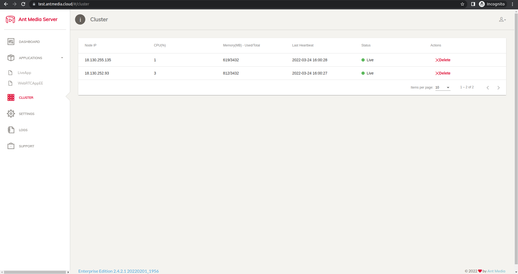Open the user account menu icon

coord(502,19)
